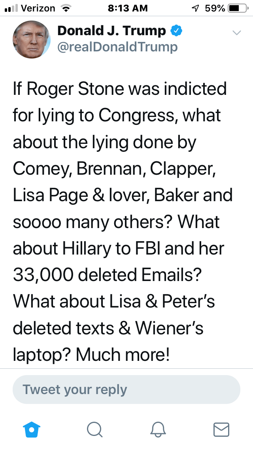
Task: Open the @realDonaldTrump handle link
Action: coord(117,47)
